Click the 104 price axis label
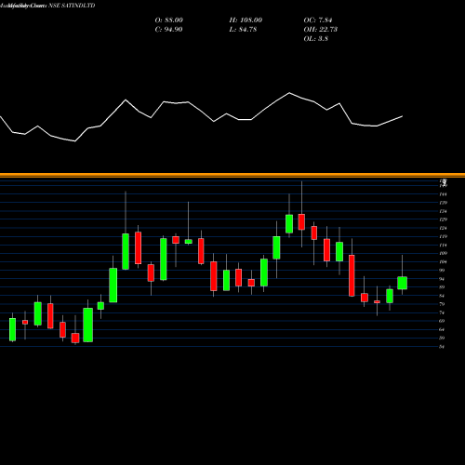 444,262
